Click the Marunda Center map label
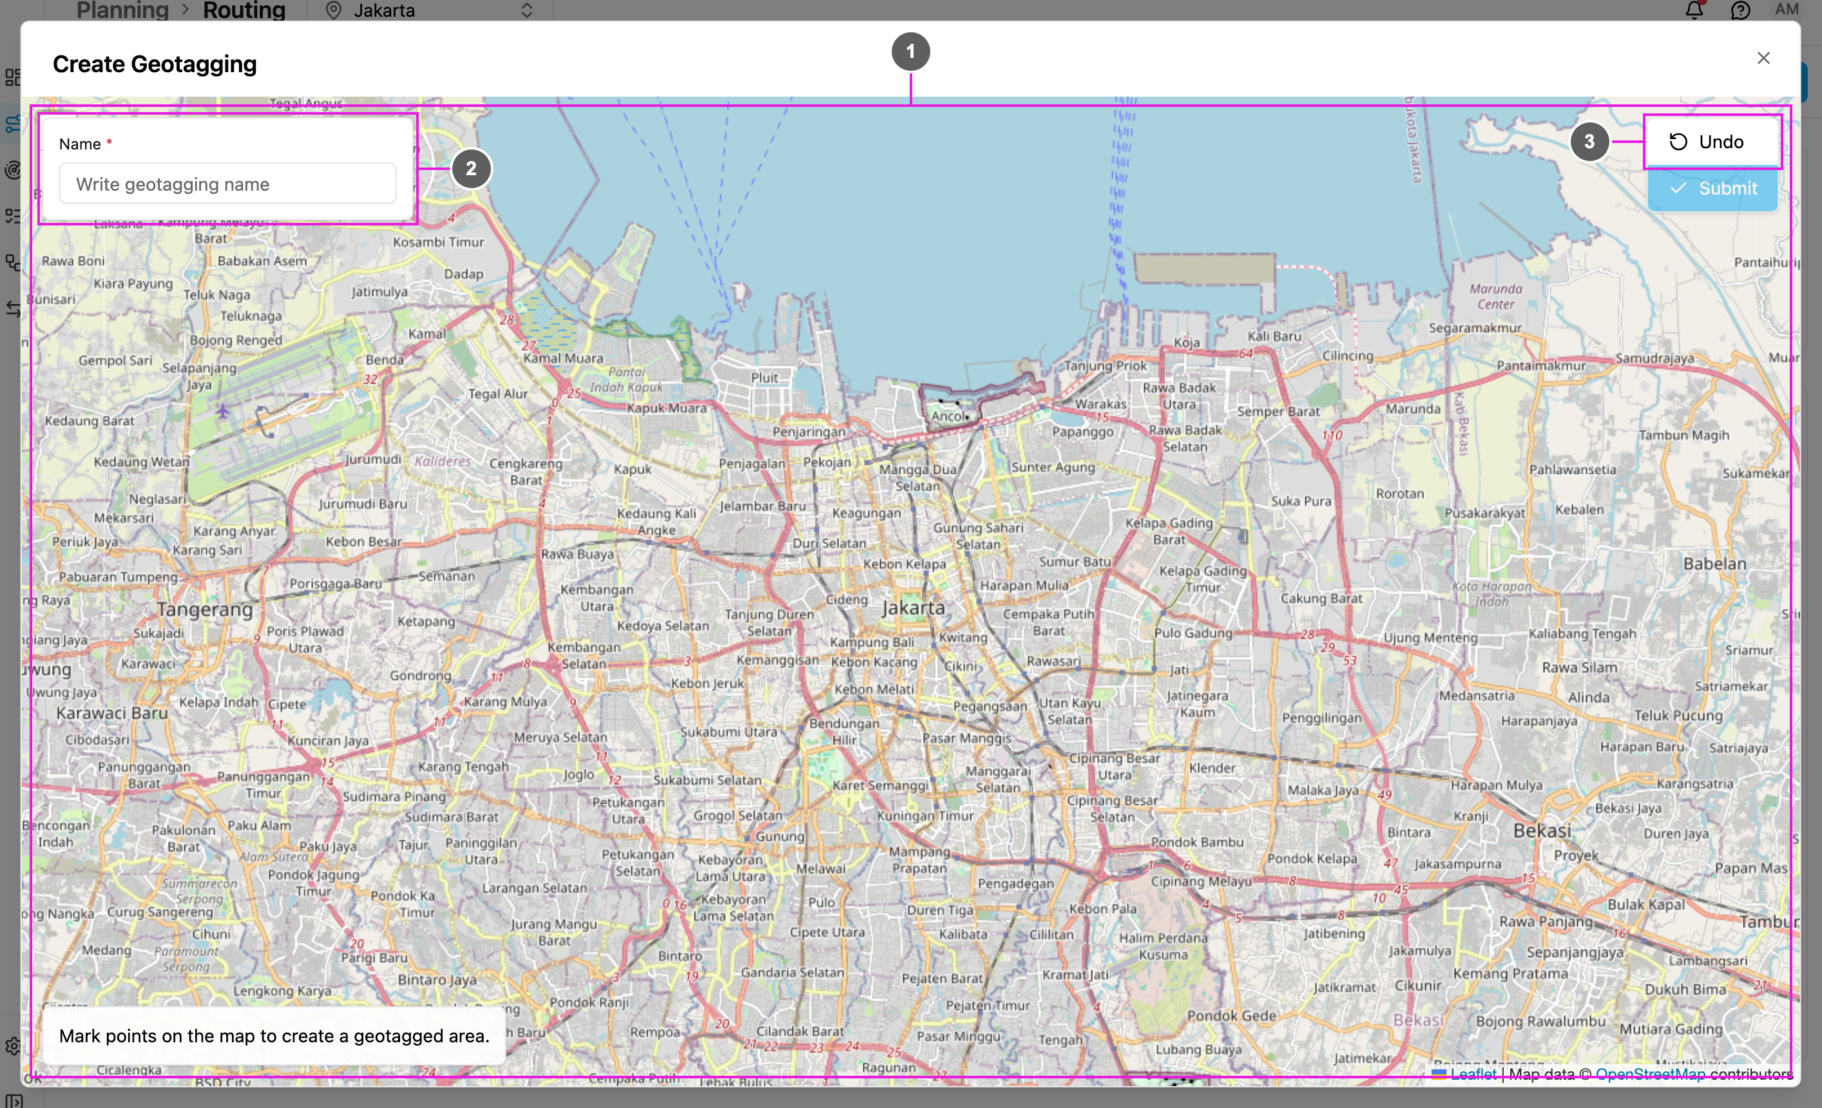 point(1495,296)
